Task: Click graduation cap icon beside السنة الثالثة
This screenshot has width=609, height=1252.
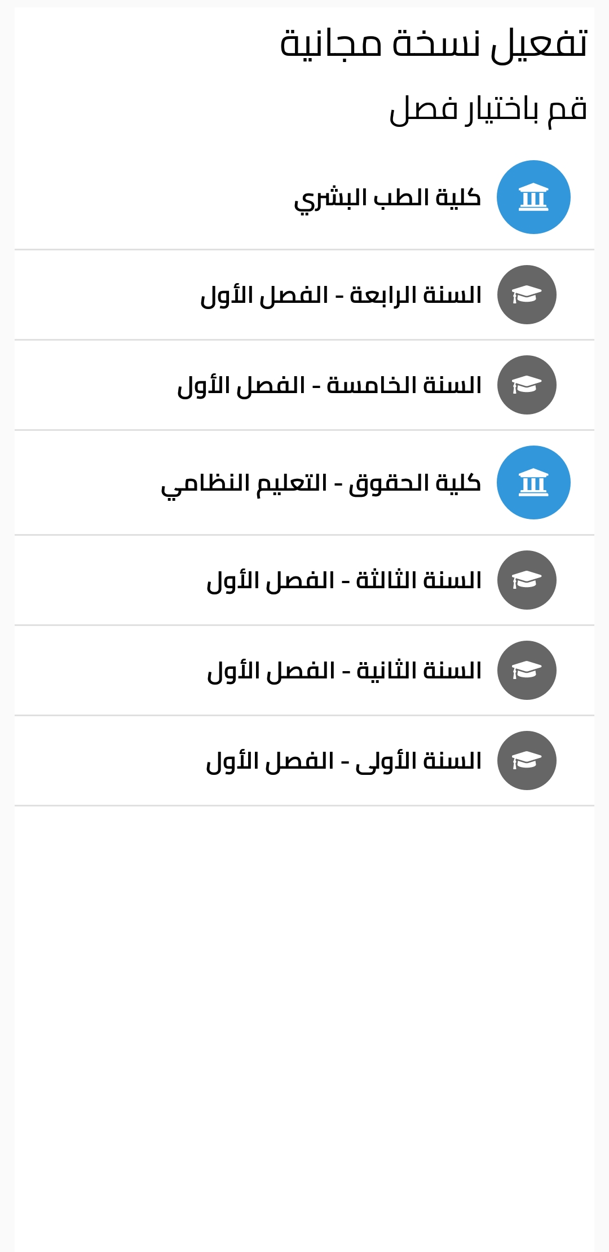Action: (x=527, y=580)
